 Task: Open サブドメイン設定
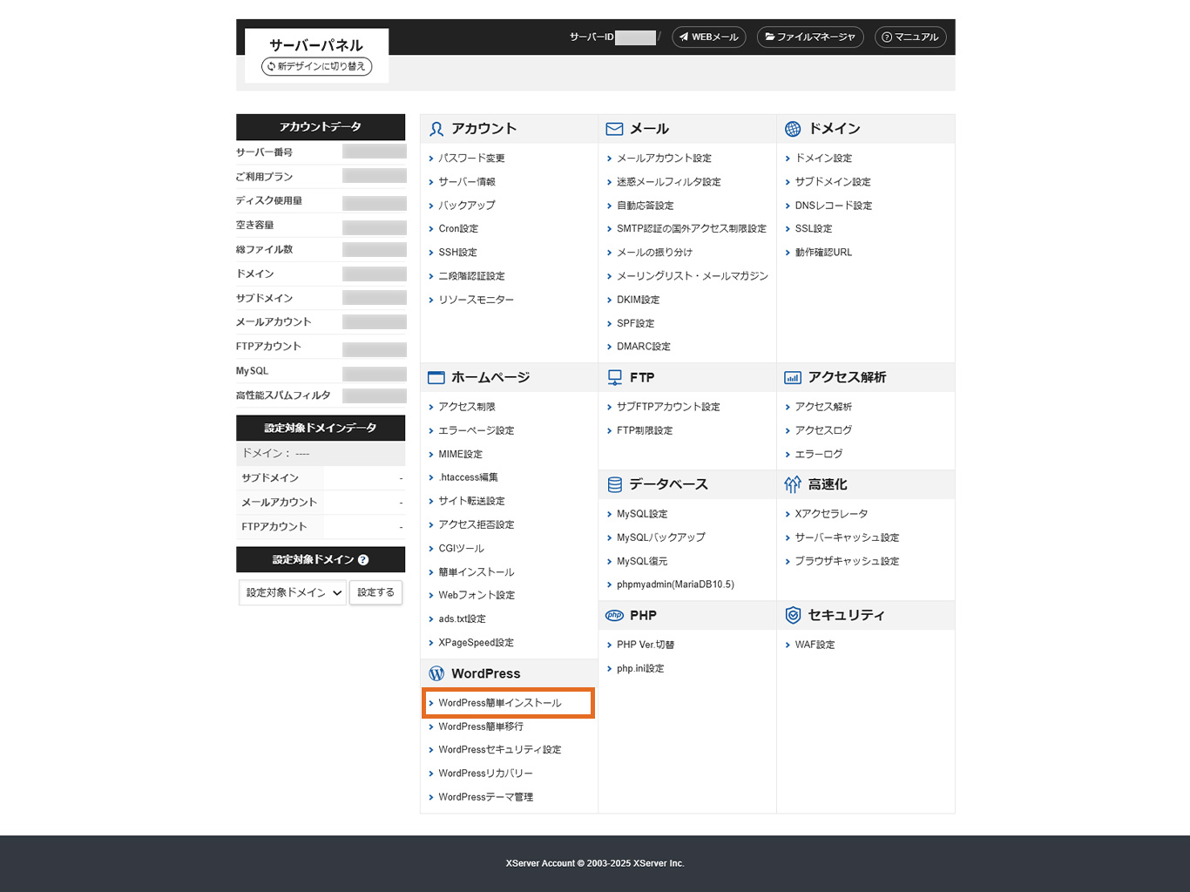coord(833,182)
